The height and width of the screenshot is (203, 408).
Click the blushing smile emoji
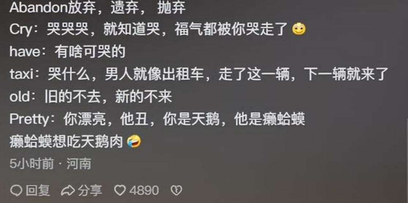tap(299, 29)
